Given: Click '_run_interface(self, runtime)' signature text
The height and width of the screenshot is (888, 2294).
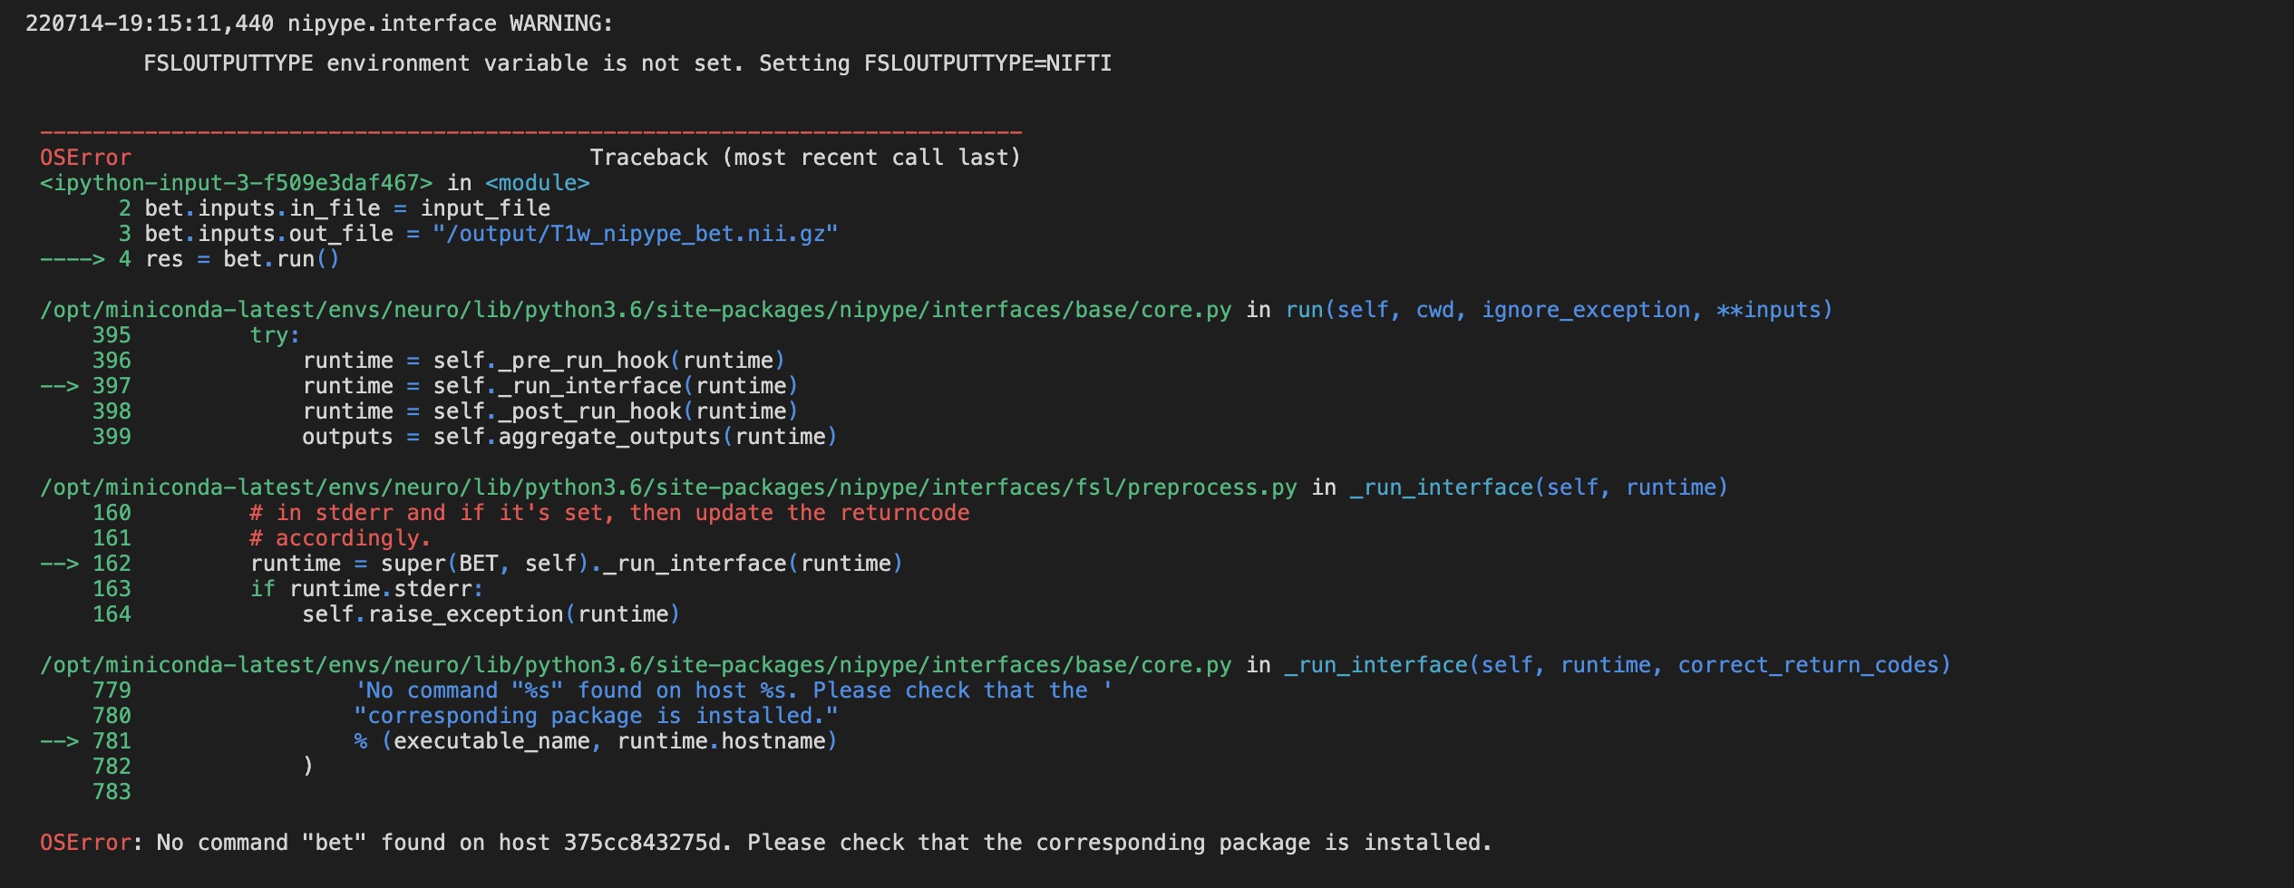Looking at the screenshot, I should coord(1539,487).
